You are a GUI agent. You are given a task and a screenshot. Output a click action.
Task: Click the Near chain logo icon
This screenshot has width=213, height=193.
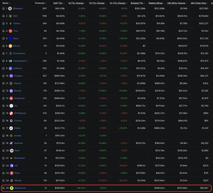pyautogui.click(x=12, y=151)
